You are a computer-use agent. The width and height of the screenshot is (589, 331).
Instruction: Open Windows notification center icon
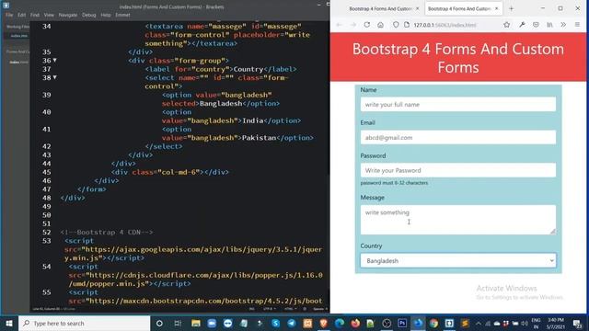577,323
